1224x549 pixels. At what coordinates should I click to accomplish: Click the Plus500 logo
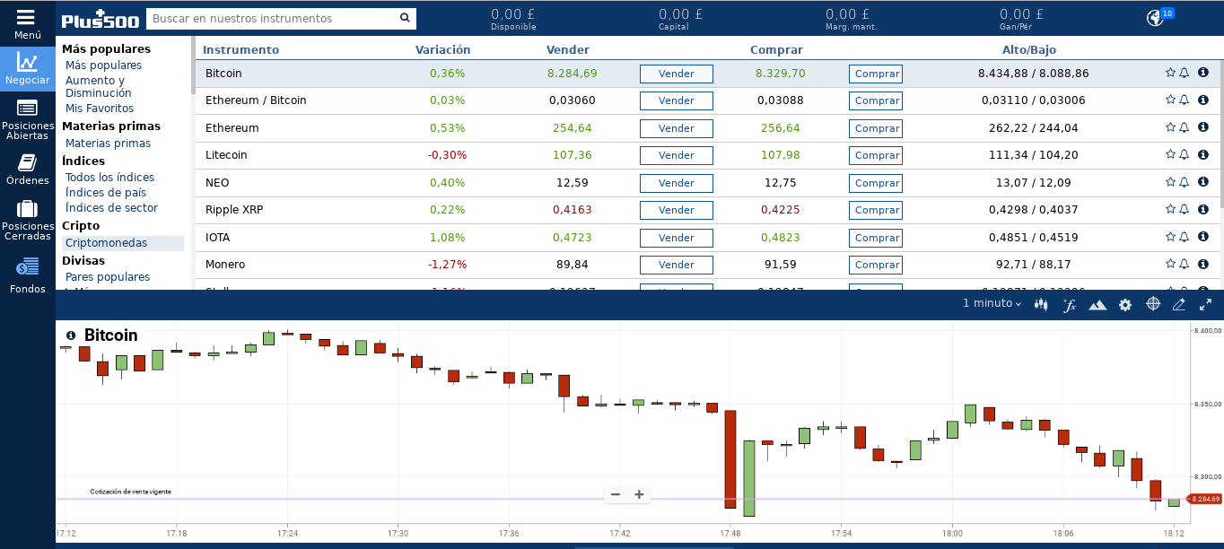100,19
